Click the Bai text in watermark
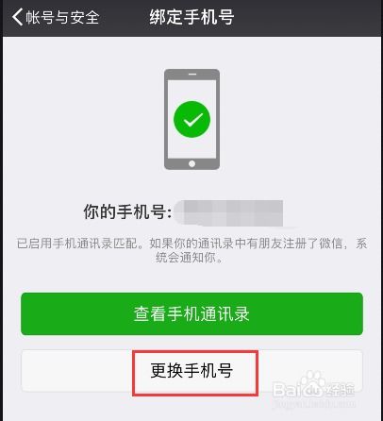The height and width of the screenshot is (421, 383). click(x=287, y=390)
